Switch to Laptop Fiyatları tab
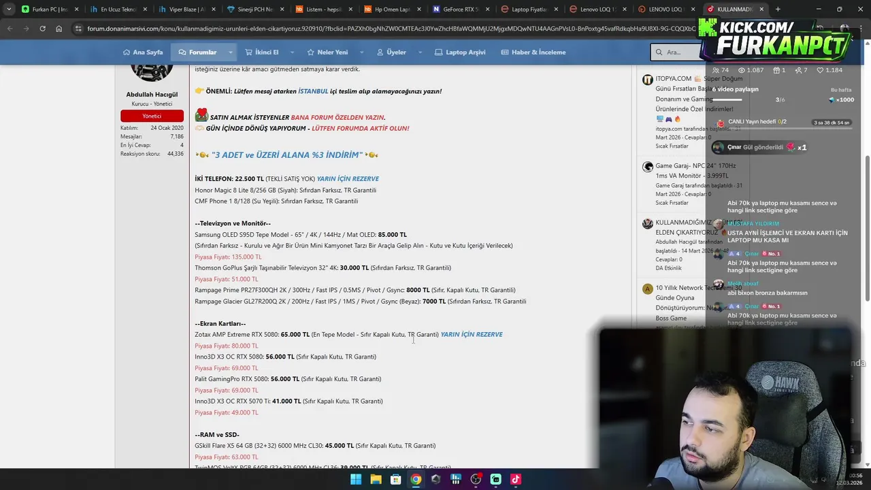The width and height of the screenshot is (871, 490). pos(529,10)
